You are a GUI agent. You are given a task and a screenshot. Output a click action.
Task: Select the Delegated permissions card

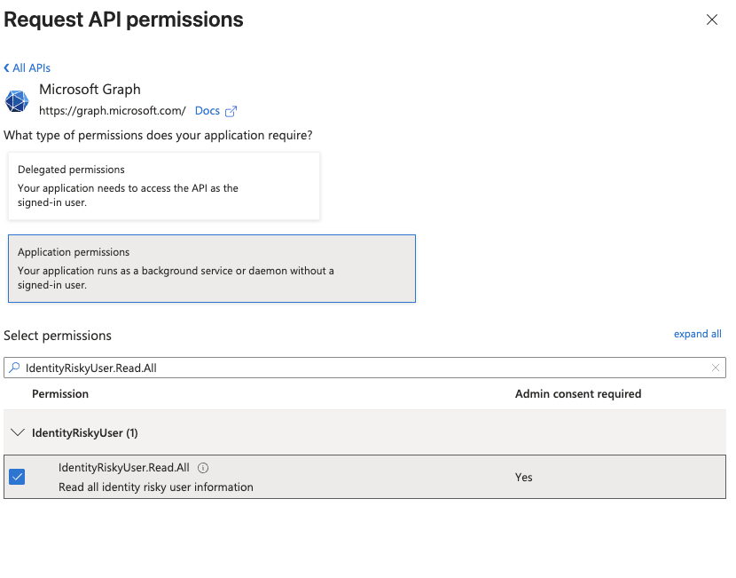(x=164, y=186)
